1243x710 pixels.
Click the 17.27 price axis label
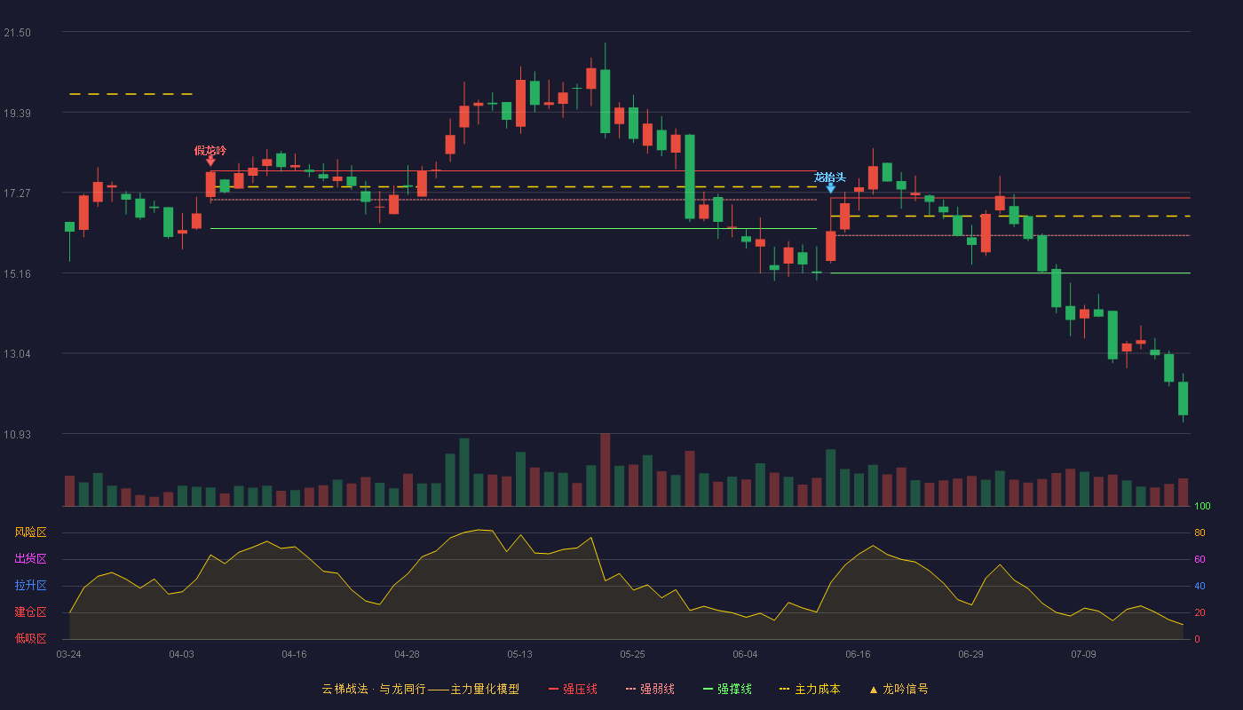[18, 193]
